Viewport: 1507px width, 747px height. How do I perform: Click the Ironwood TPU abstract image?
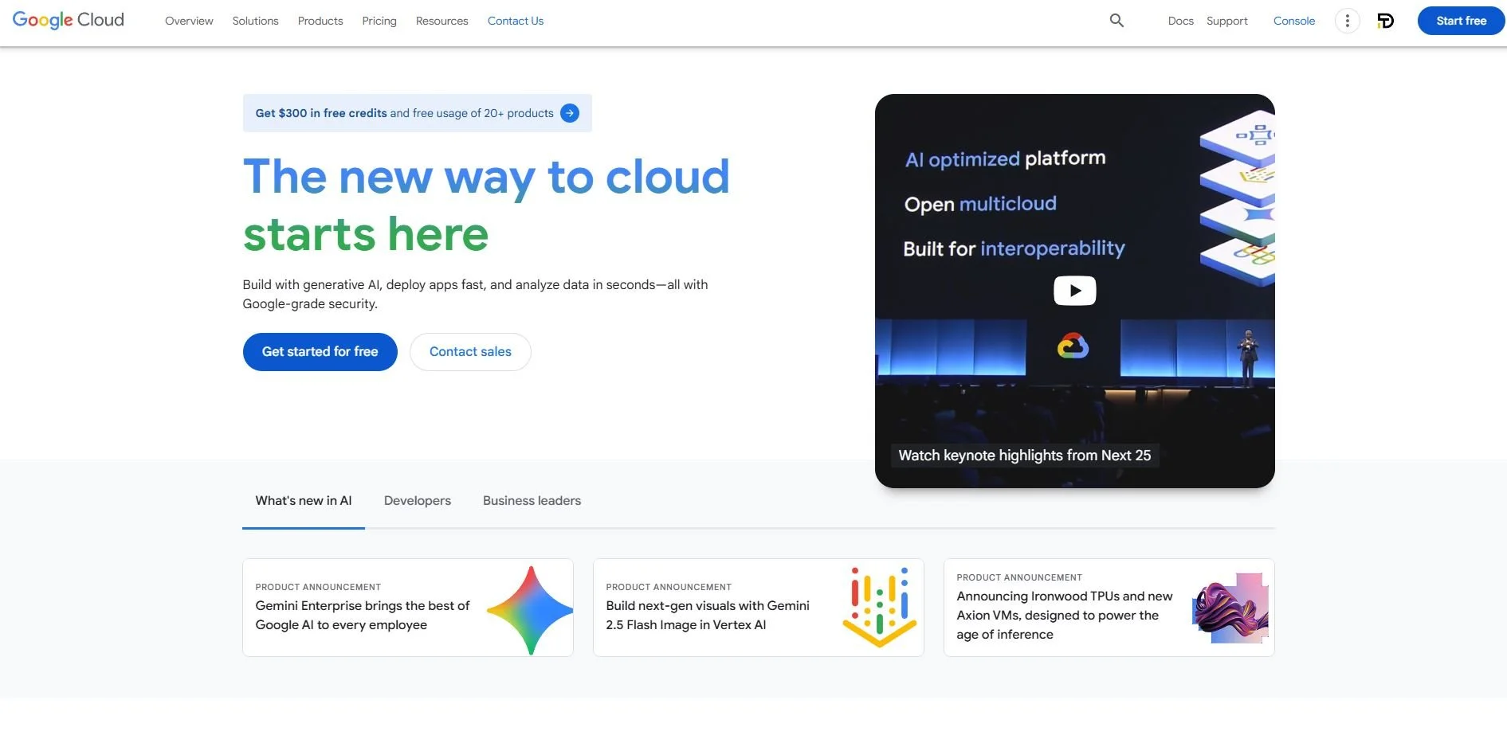click(1230, 608)
